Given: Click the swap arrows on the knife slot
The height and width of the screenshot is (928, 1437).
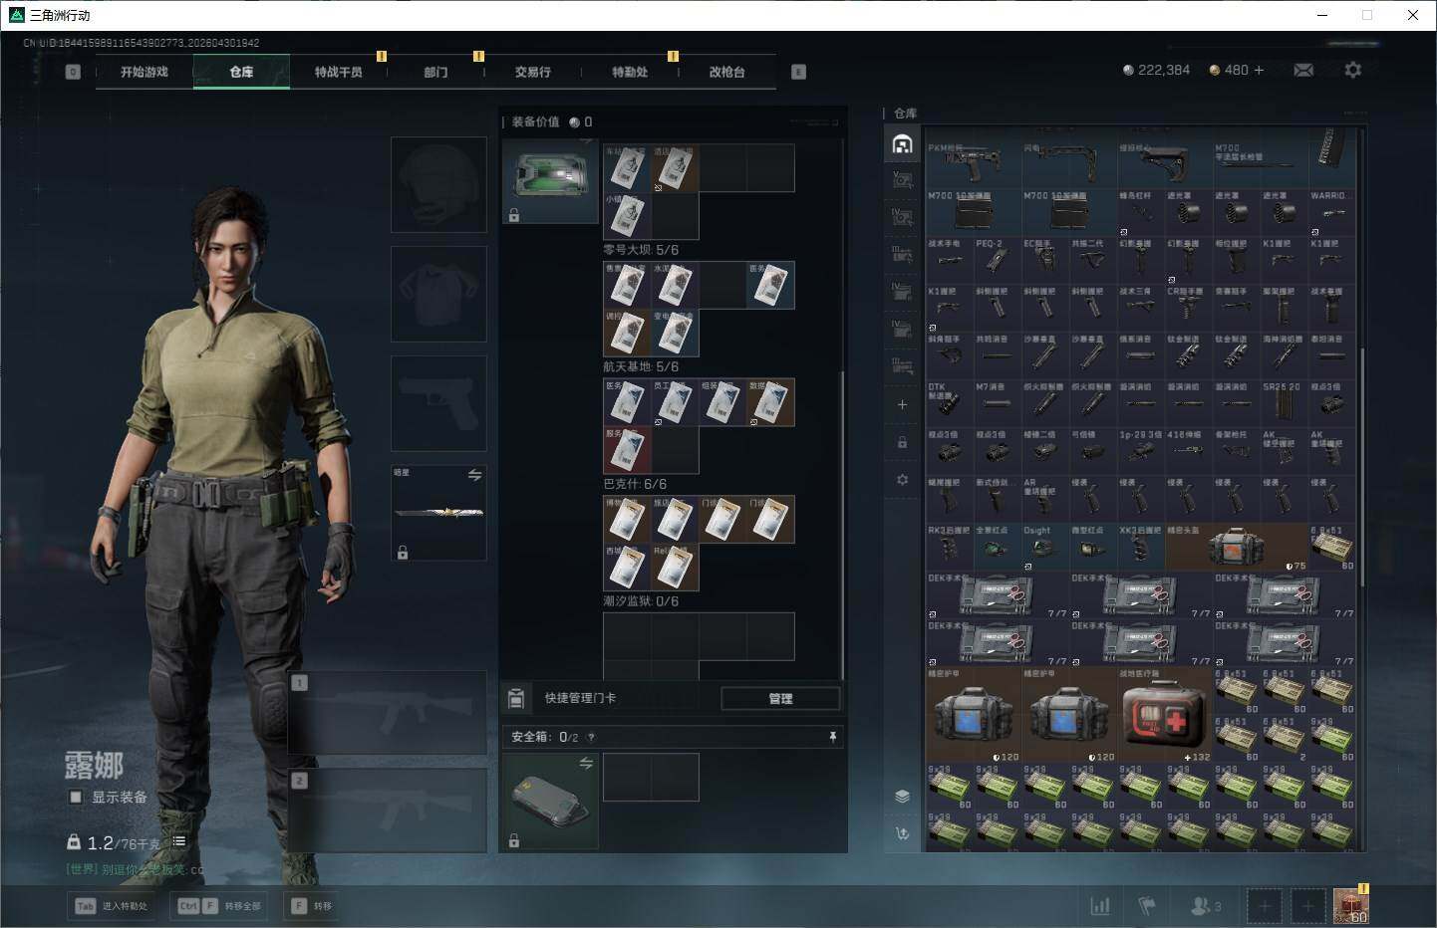Looking at the screenshot, I should point(474,475).
